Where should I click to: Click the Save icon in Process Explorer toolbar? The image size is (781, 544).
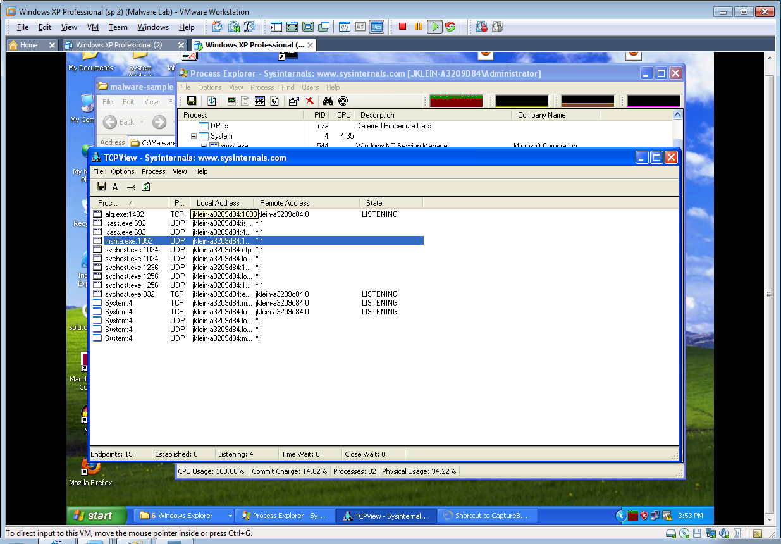192,101
